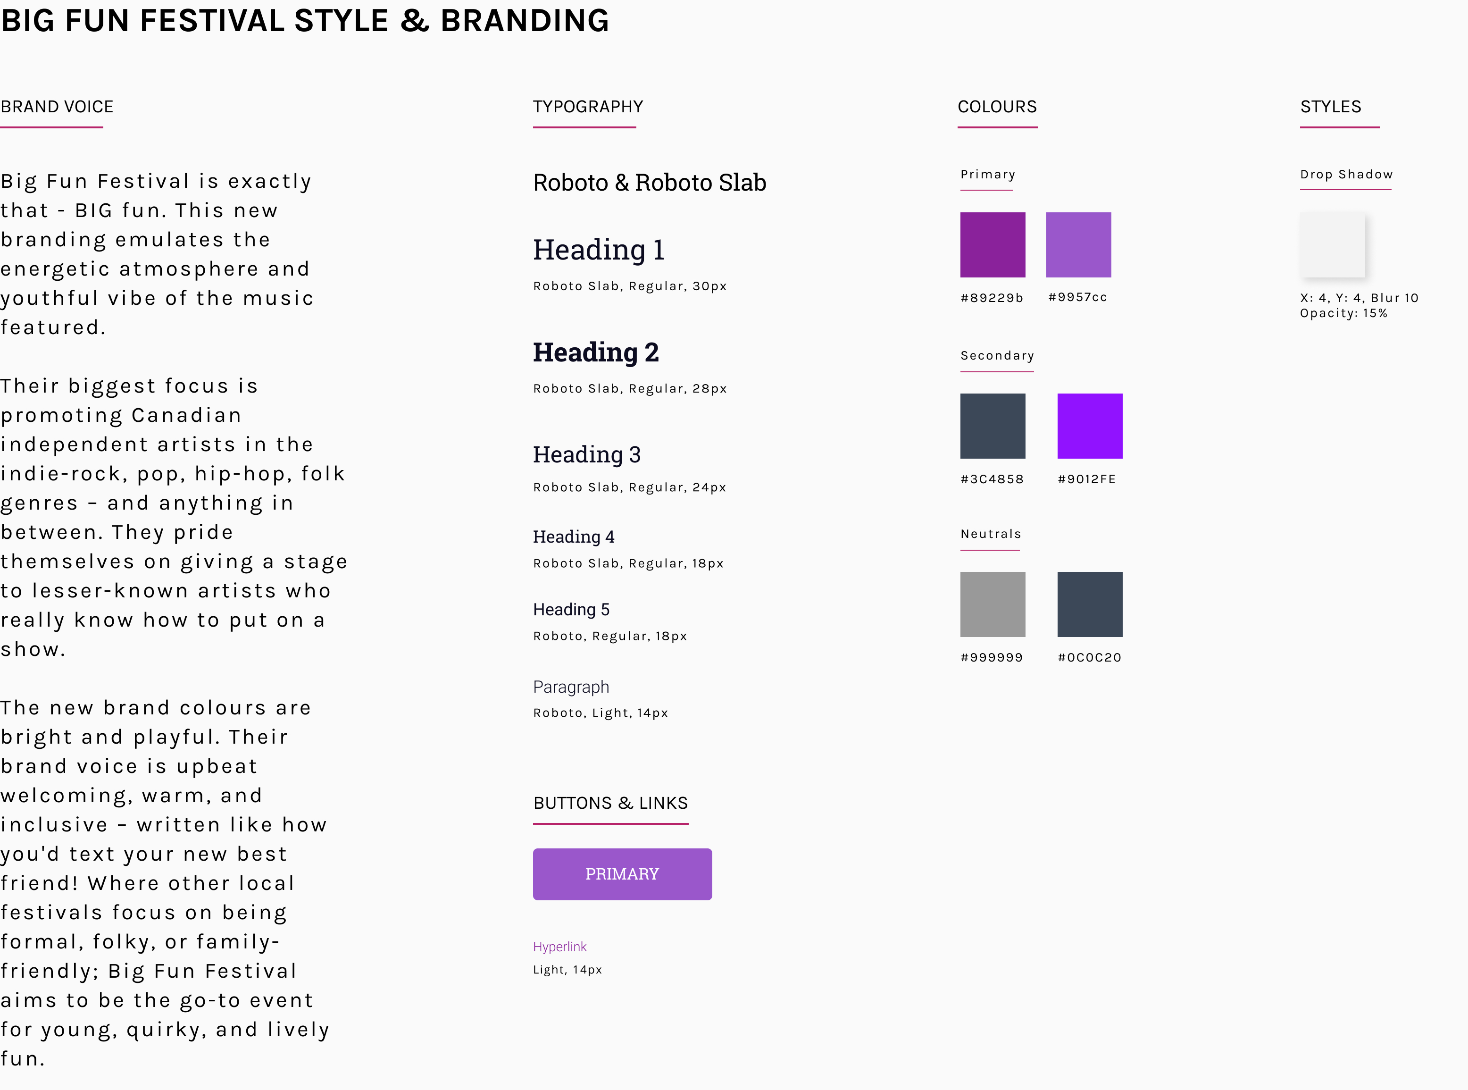This screenshot has width=1468, height=1090.
Task: Click the BRAND VOICE section heading
Action: [x=57, y=107]
